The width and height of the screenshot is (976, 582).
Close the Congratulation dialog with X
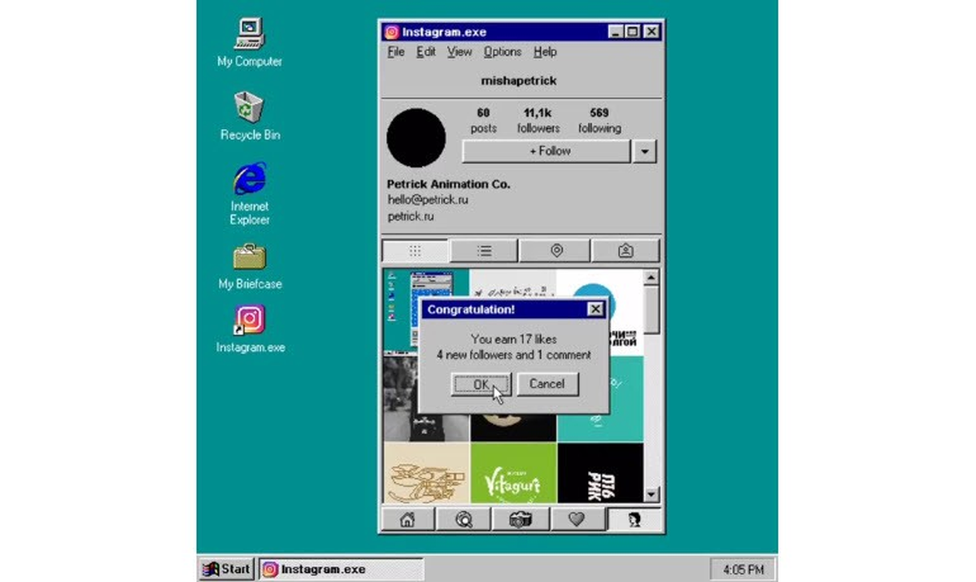(595, 309)
